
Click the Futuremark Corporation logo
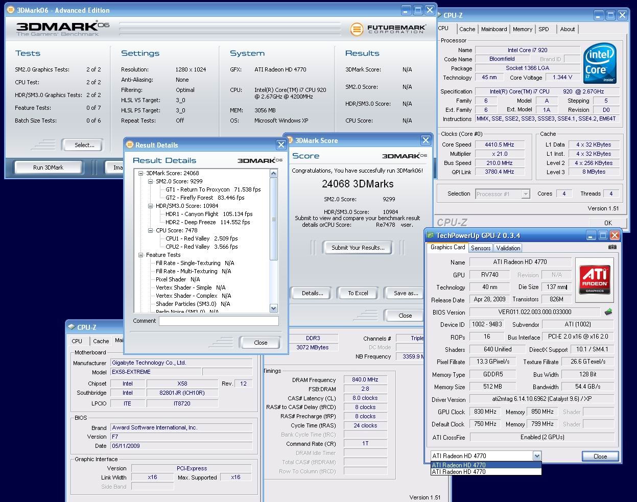(387, 30)
